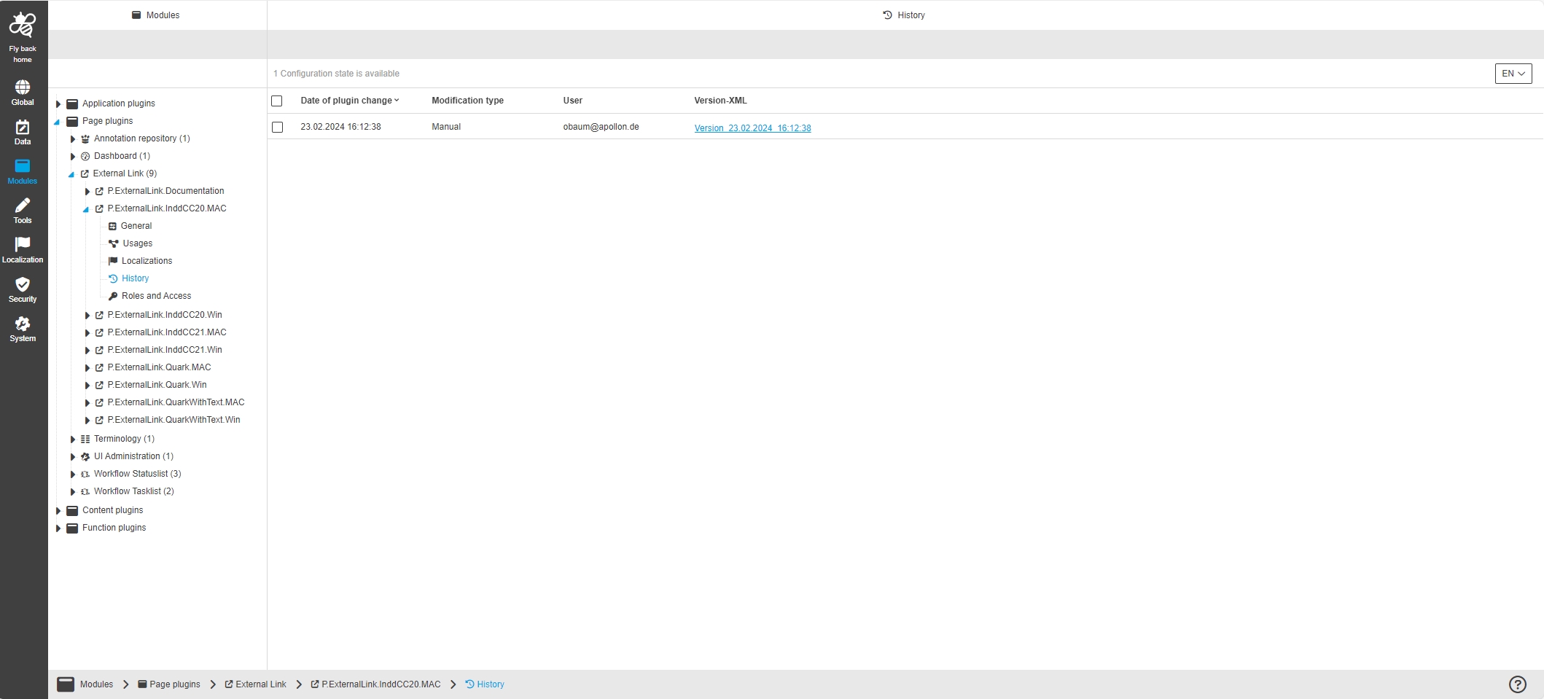Image resolution: width=1544 pixels, height=699 pixels.
Task: Click the Usages node icon
Action: [x=113, y=243]
